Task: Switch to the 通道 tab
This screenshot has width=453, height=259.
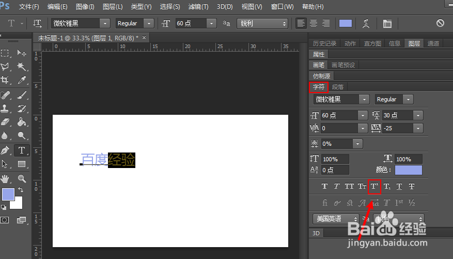Action: [x=433, y=43]
